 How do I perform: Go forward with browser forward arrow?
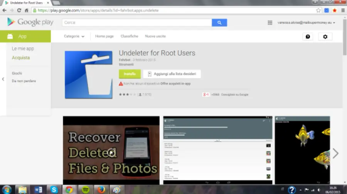(x=12, y=10)
